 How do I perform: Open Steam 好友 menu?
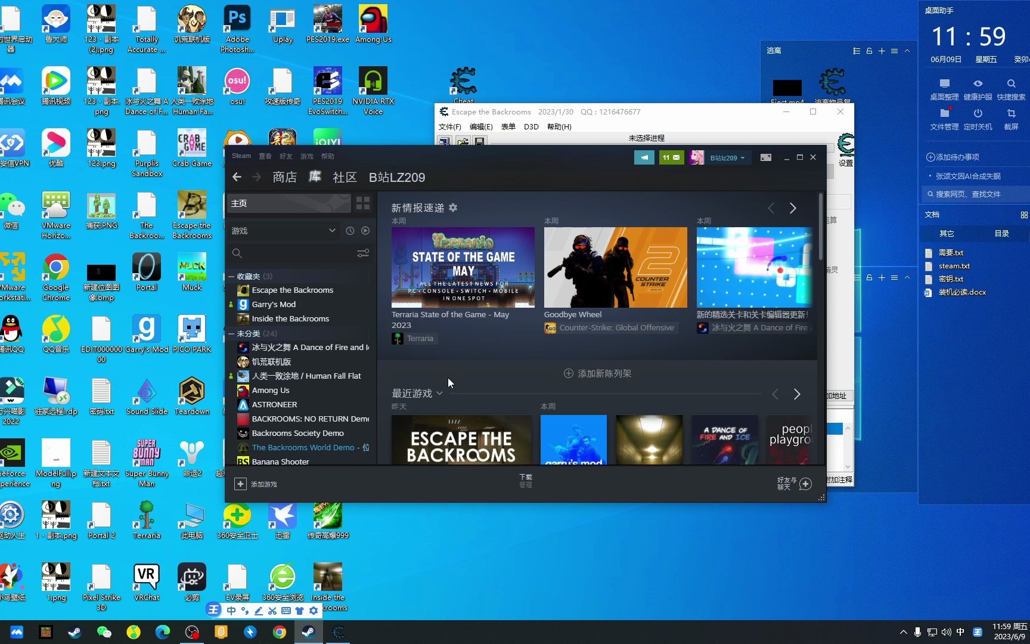click(x=286, y=156)
